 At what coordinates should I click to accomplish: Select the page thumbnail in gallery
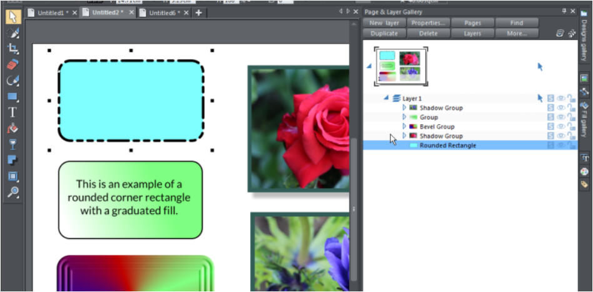point(400,67)
